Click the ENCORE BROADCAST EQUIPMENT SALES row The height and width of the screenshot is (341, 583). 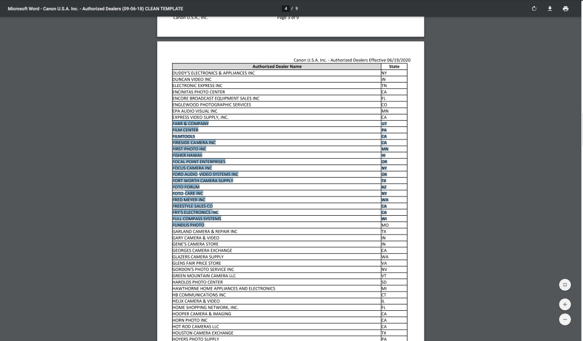click(215, 98)
